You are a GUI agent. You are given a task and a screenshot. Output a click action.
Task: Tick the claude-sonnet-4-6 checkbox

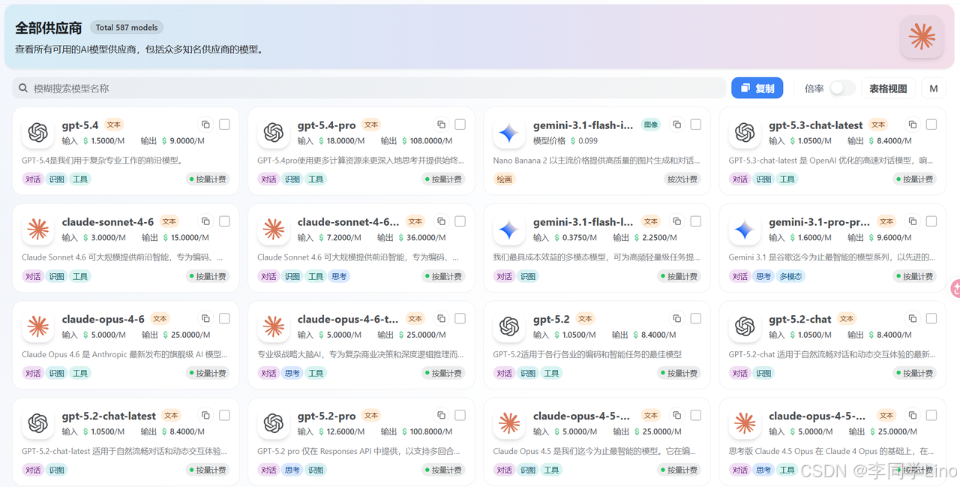[x=224, y=221]
